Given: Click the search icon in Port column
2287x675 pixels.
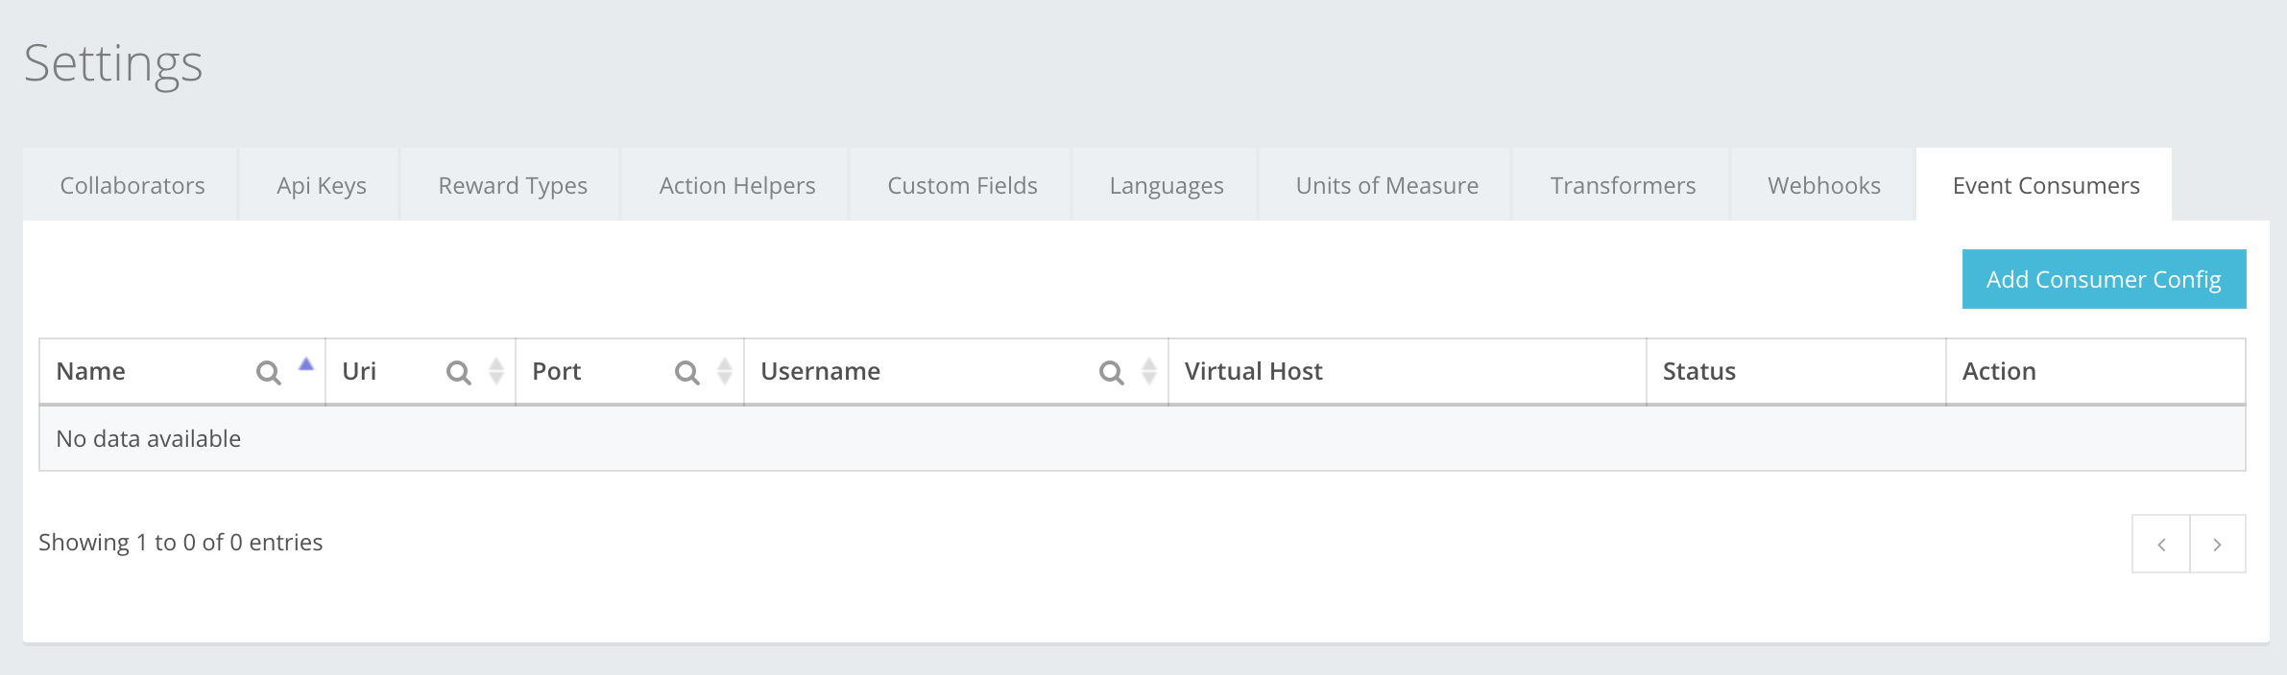Looking at the screenshot, I should (686, 372).
